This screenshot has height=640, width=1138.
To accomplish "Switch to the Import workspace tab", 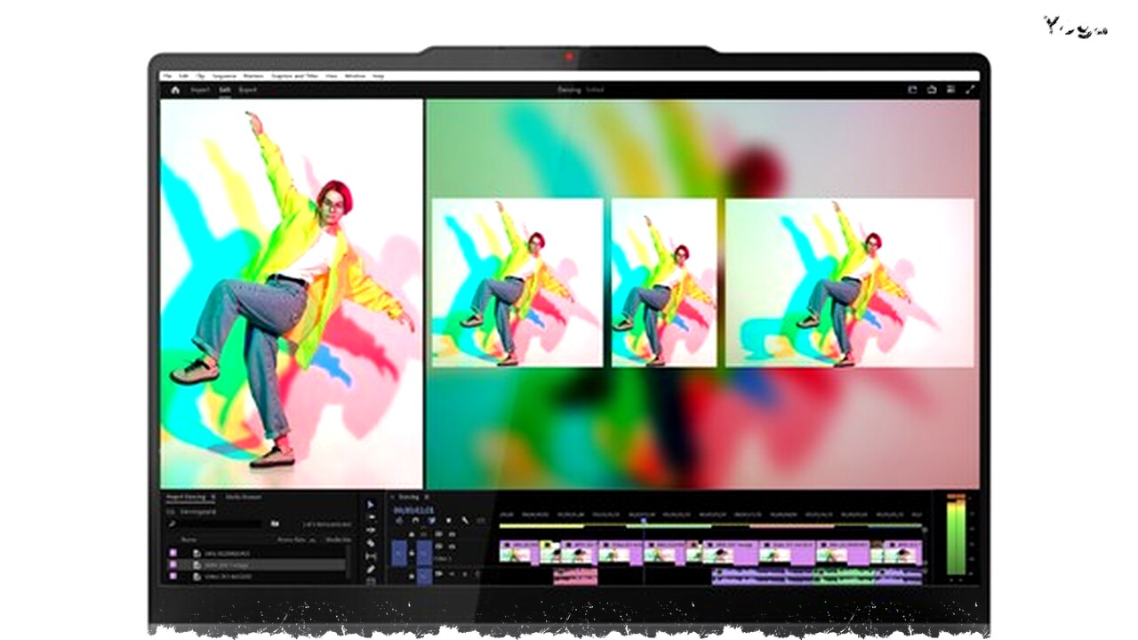I will coord(200,90).
